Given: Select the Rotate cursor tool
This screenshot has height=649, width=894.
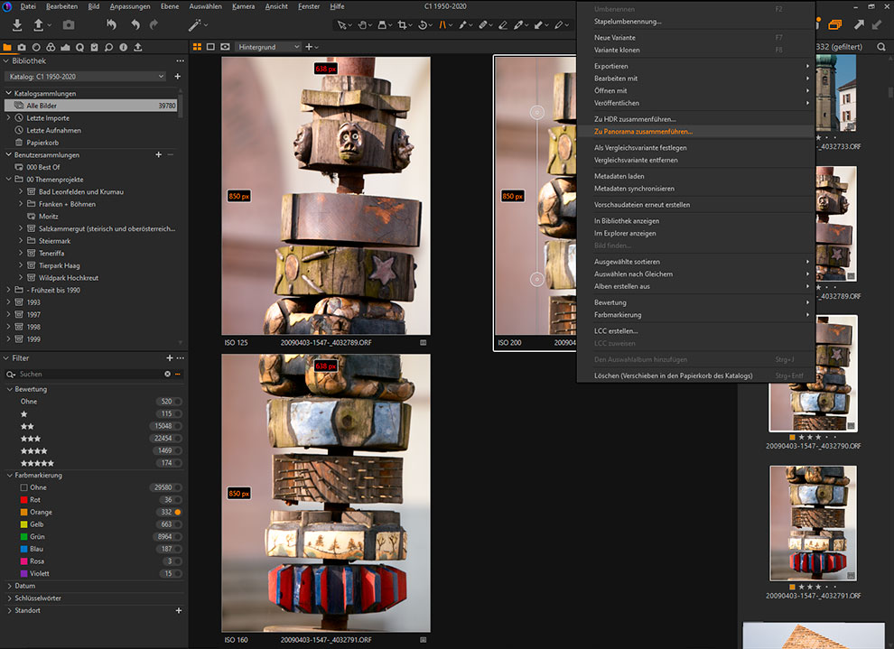Looking at the screenshot, I should 423,24.
